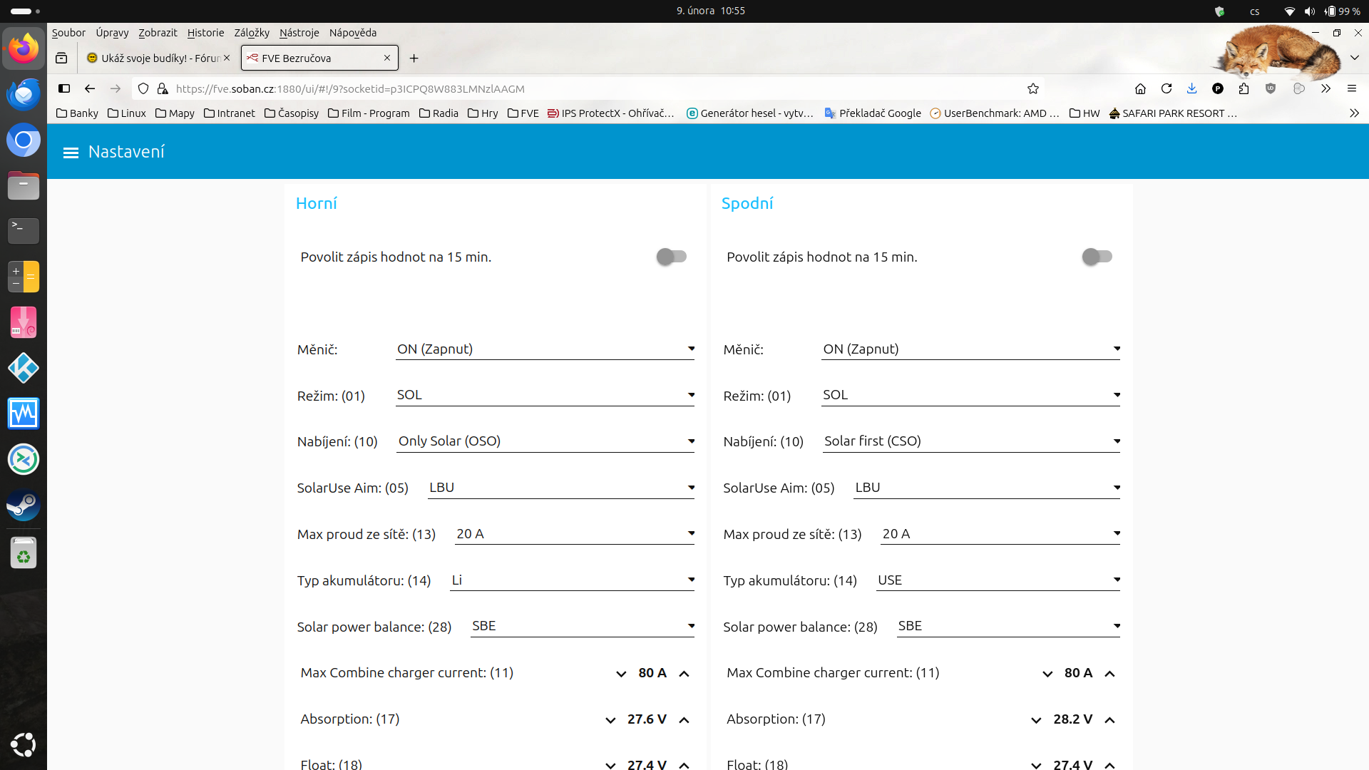Enable Spodní 'Povolit zápis hodnot' toggle

point(1097,257)
